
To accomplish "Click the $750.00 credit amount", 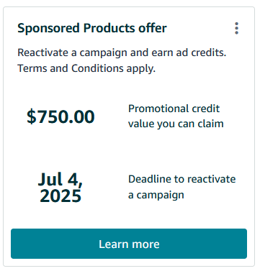I will (x=60, y=116).
